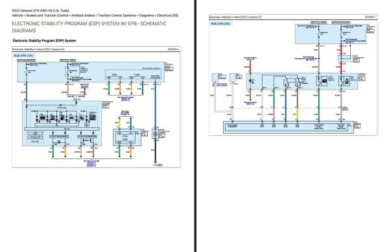Click the ground point symbol at the black wire's end
389x252 pixels.
pyautogui.click(x=156, y=162)
